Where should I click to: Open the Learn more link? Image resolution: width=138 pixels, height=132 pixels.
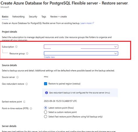tap(86, 23)
